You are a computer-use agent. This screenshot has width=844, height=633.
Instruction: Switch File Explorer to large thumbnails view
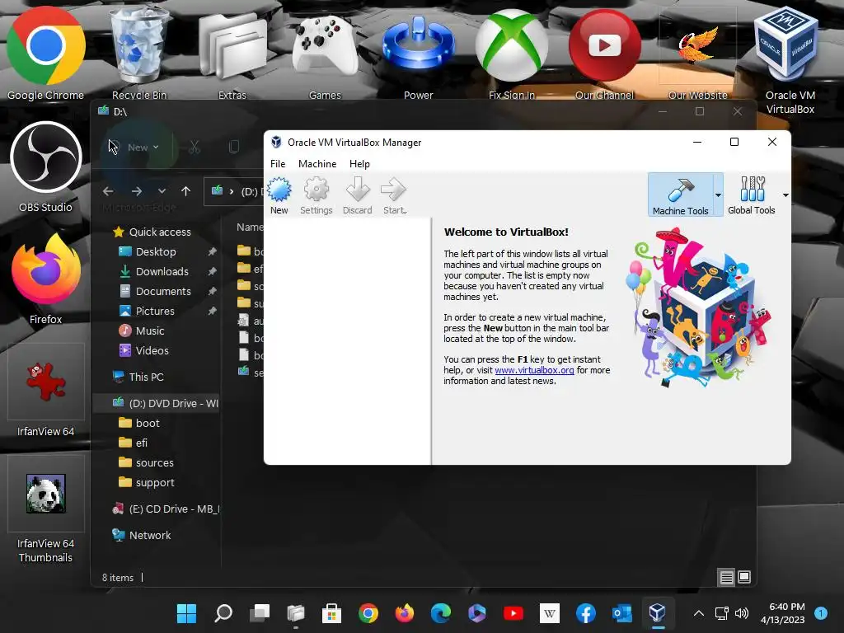click(x=744, y=578)
